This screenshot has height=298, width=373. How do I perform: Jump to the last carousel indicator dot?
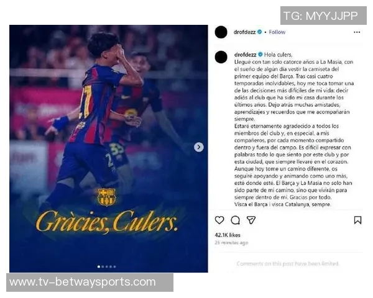tap(114, 266)
